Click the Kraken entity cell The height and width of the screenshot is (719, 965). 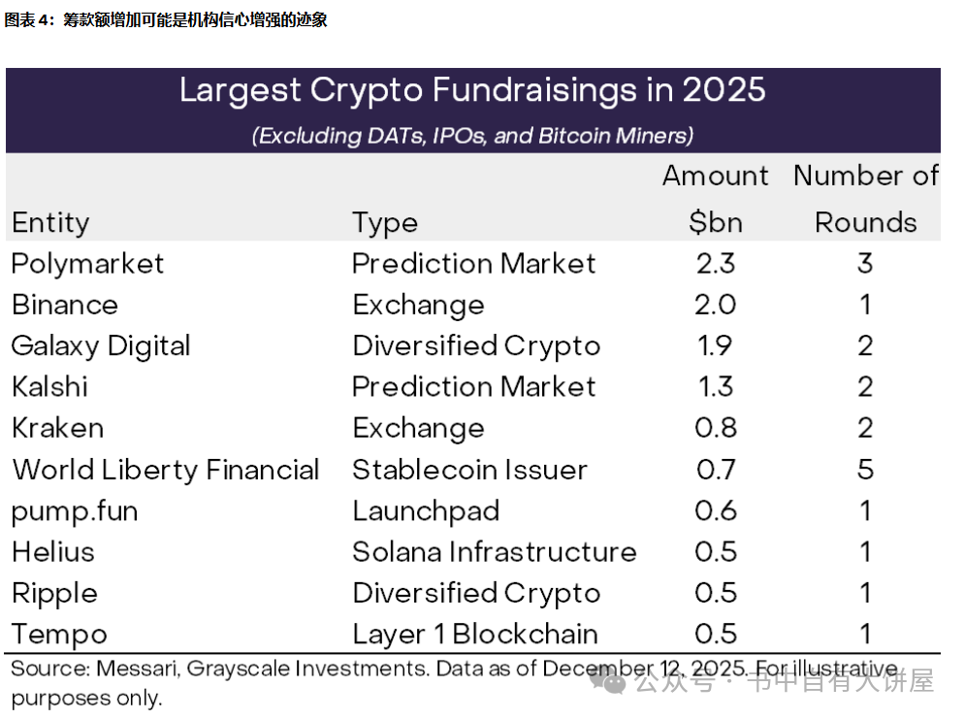point(58,428)
